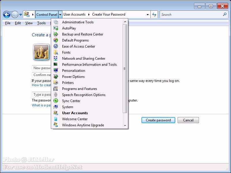Click the list scrollbar up arrow
This screenshot has width=231, height=173.
pos(125,22)
